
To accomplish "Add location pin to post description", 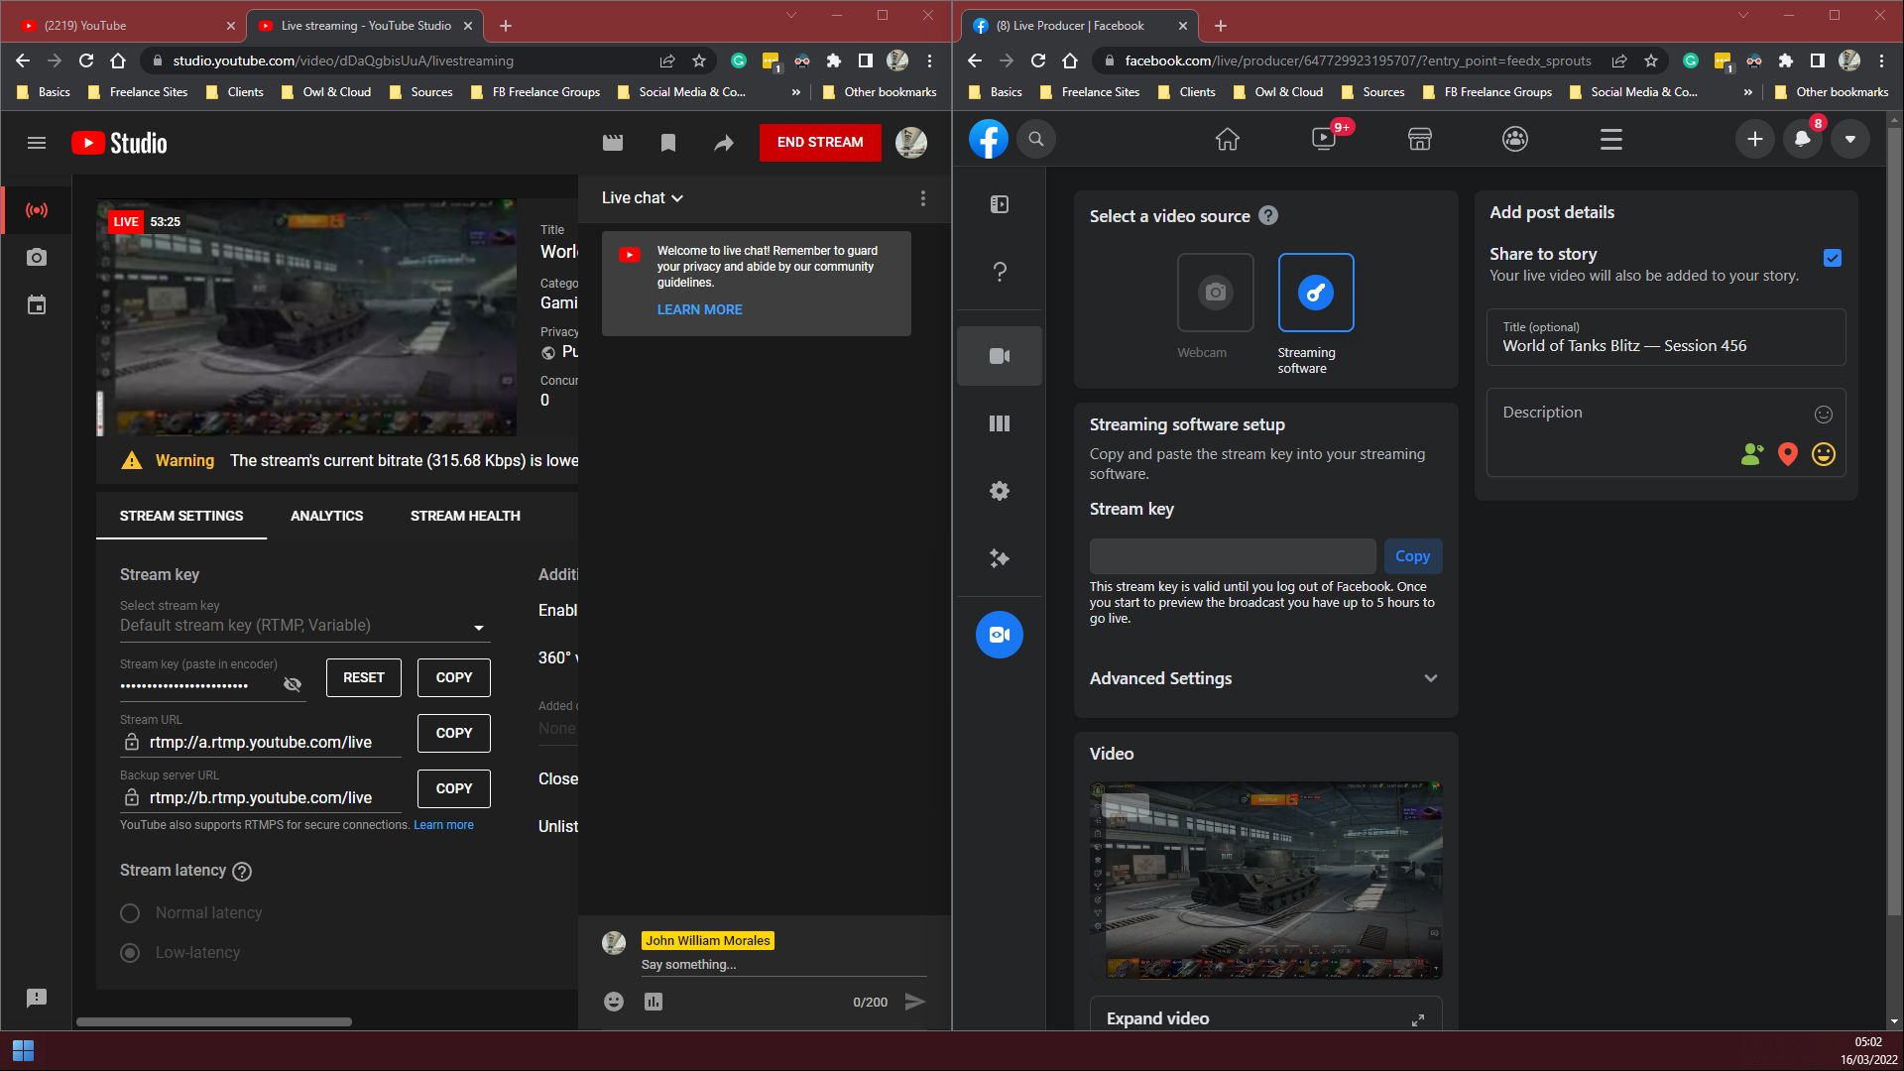I will (1787, 454).
